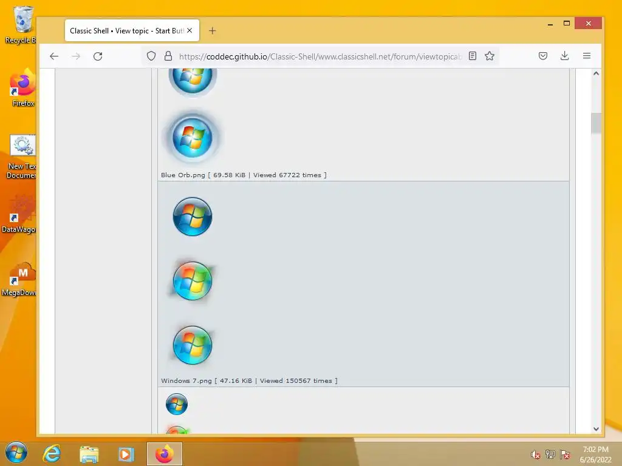Go back to the previous page
This screenshot has height=466, width=622.
54,56
